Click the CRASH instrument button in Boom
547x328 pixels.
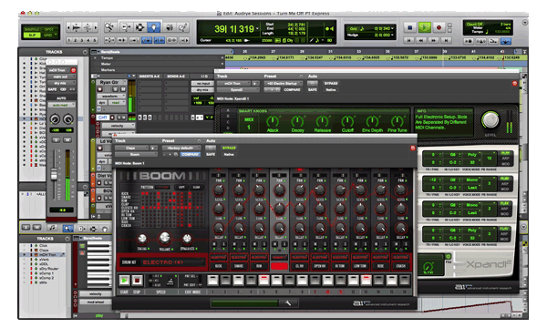(400, 266)
